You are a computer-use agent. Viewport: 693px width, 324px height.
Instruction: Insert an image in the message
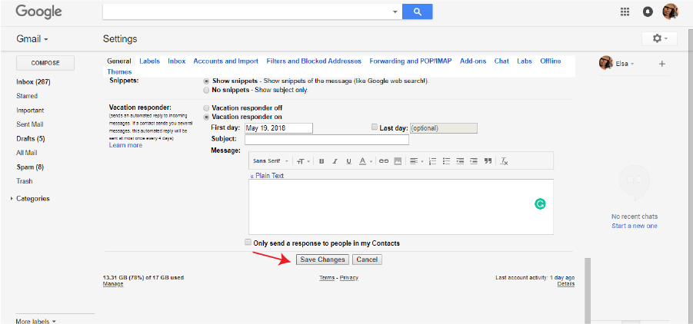click(398, 161)
